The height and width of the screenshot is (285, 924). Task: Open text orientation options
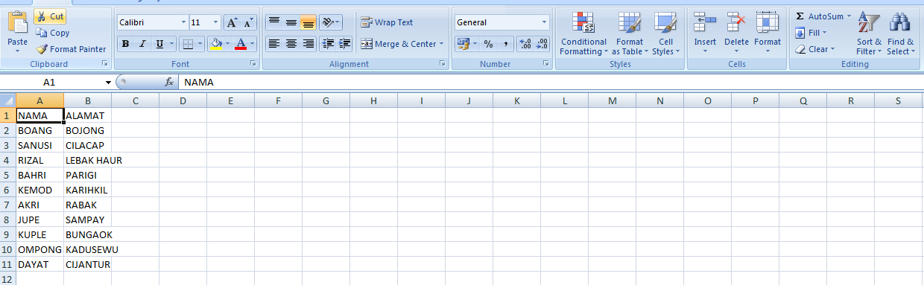(331, 22)
